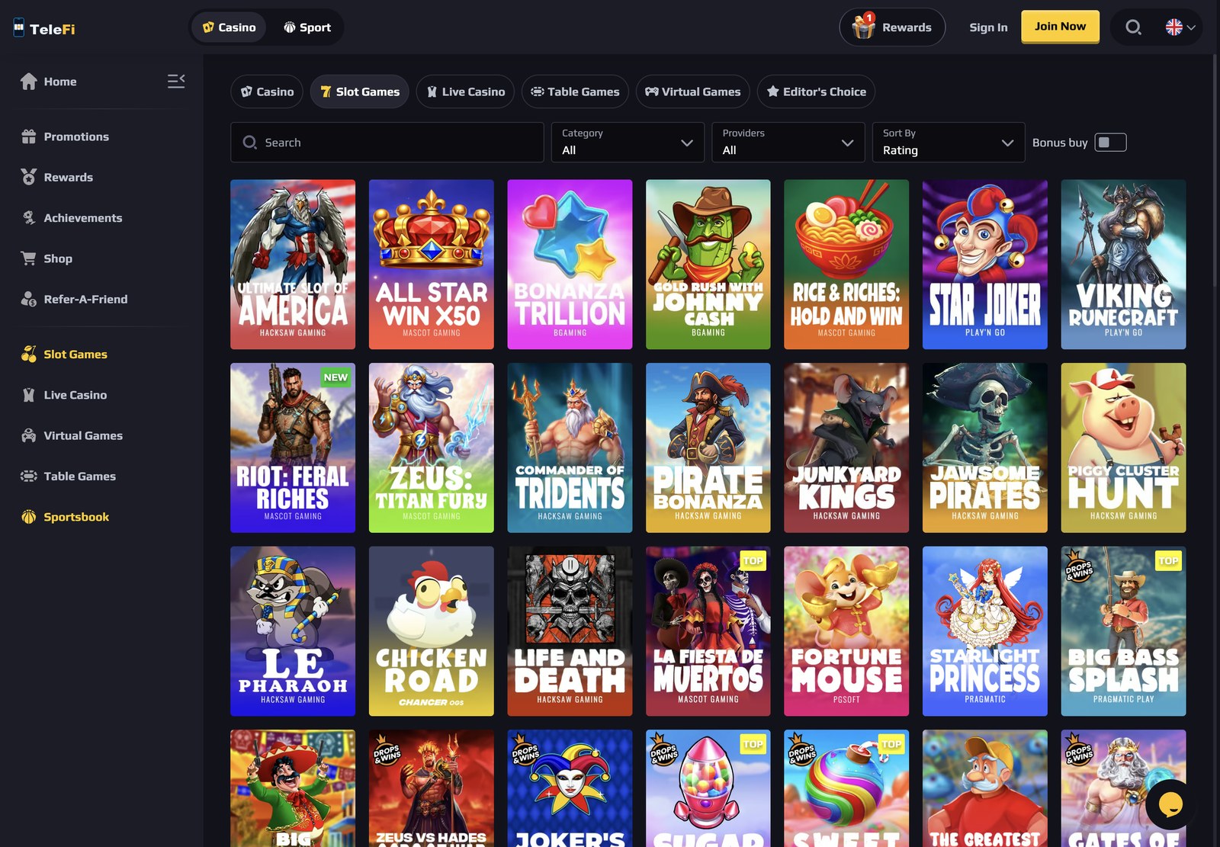1220x847 pixels.
Task: Click the Live Casino icon in sidebar
Action: pos(29,395)
